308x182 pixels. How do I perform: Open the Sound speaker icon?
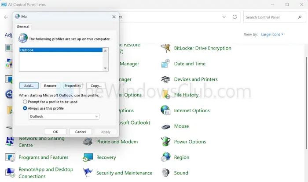pyautogui.click(x=165, y=173)
